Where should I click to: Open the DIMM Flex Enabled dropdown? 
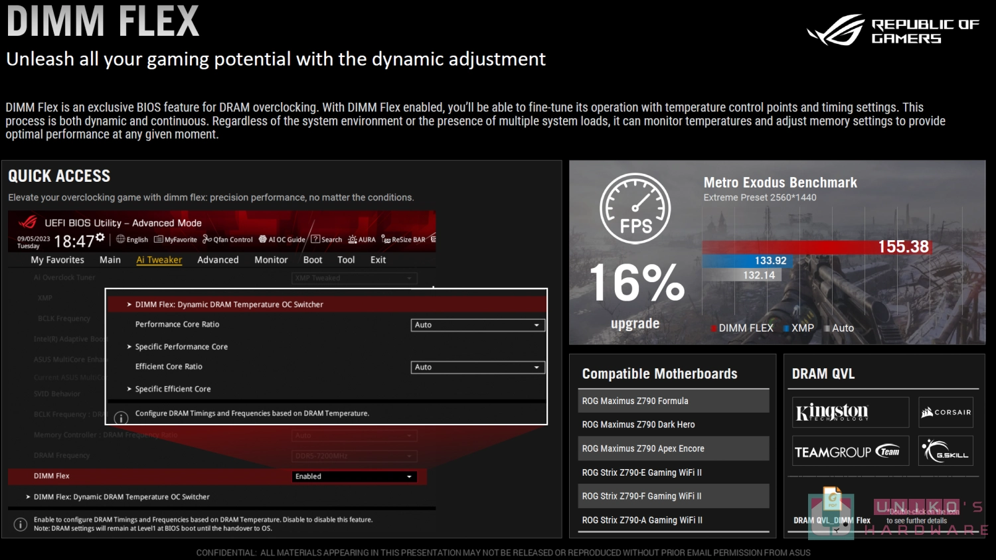point(355,476)
